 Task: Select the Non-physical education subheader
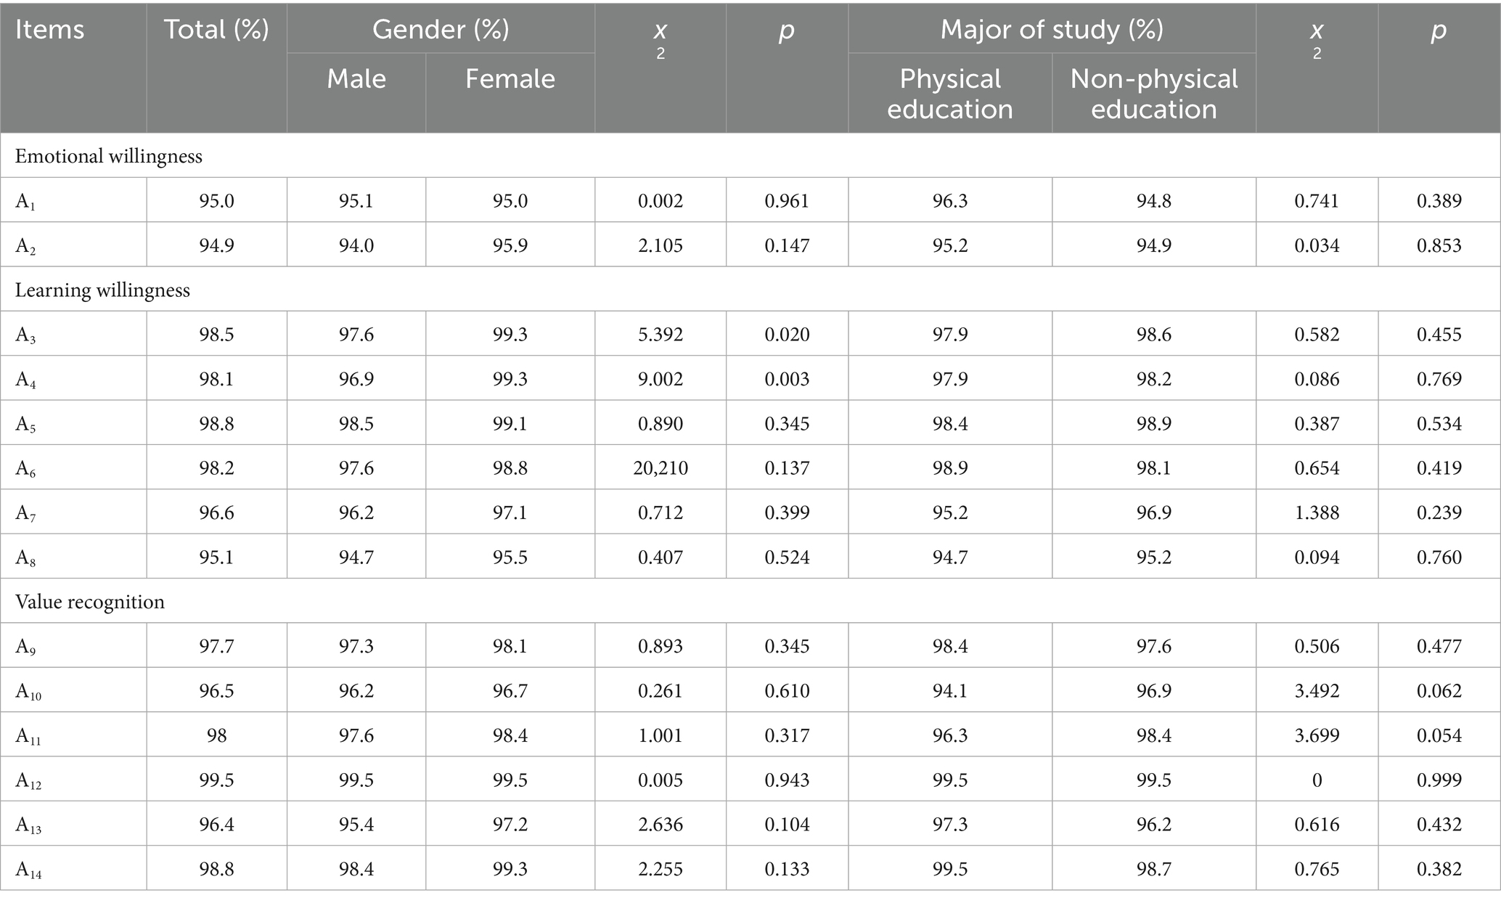[x=1153, y=94]
